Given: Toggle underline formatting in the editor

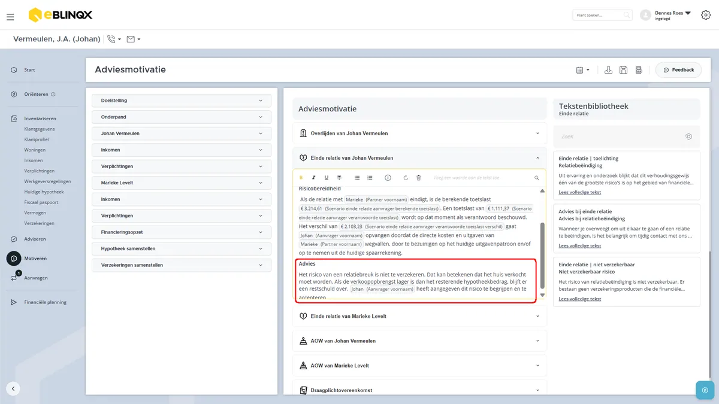Looking at the screenshot, I should coord(327,178).
